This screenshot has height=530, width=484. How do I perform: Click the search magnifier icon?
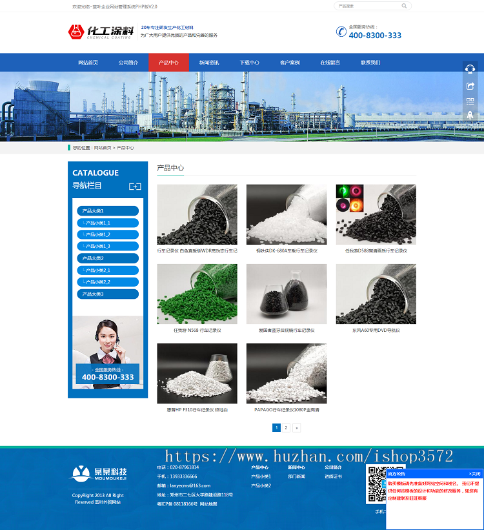tap(404, 6)
